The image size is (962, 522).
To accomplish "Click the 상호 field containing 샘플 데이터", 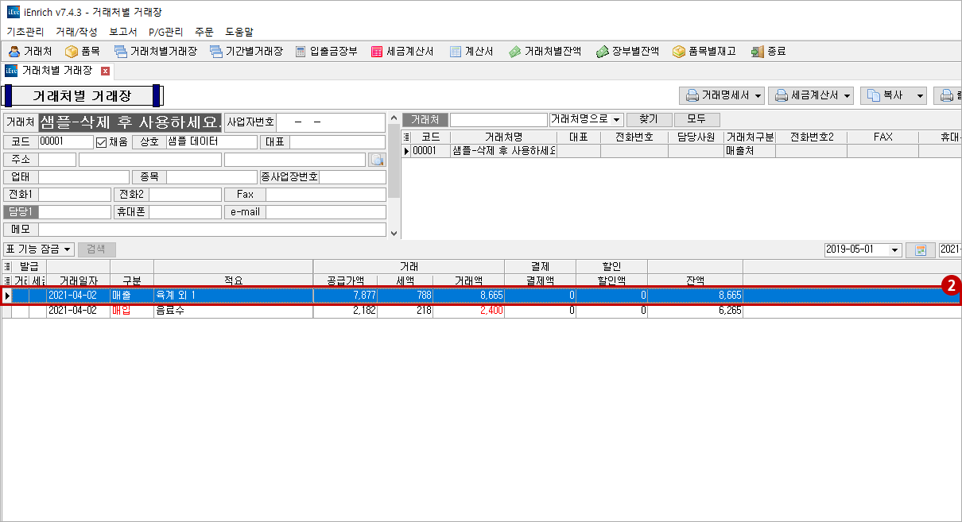I will point(211,142).
